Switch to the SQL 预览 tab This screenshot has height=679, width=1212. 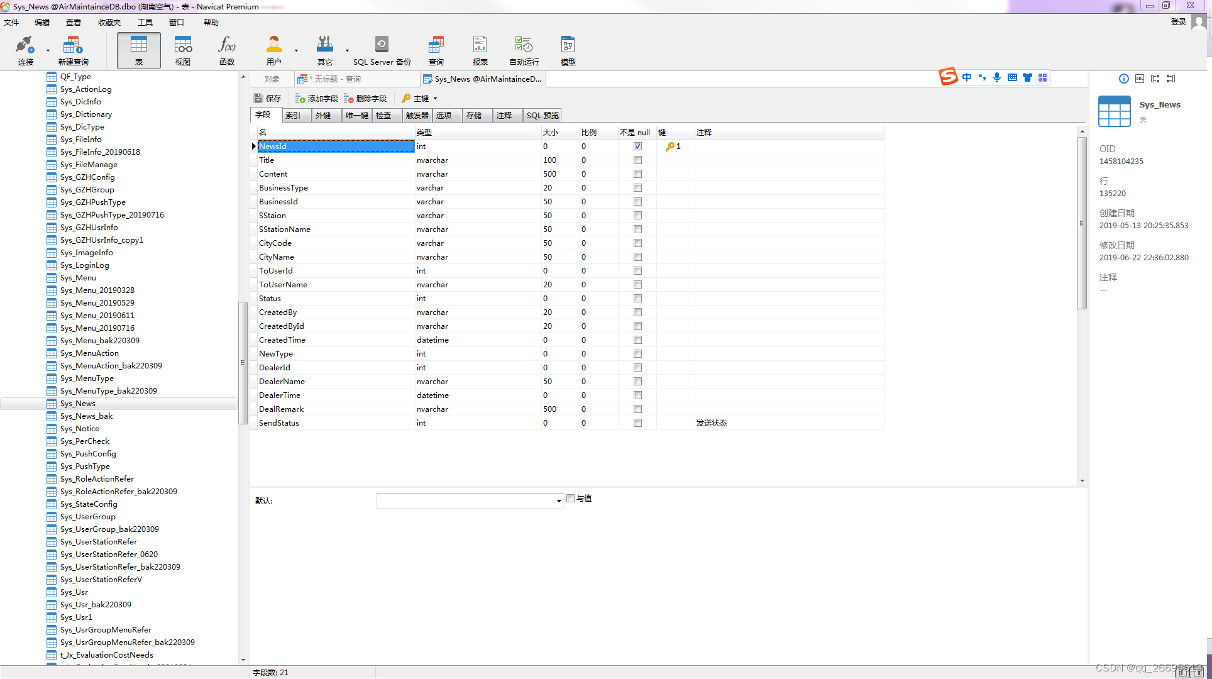(x=542, y=115)
